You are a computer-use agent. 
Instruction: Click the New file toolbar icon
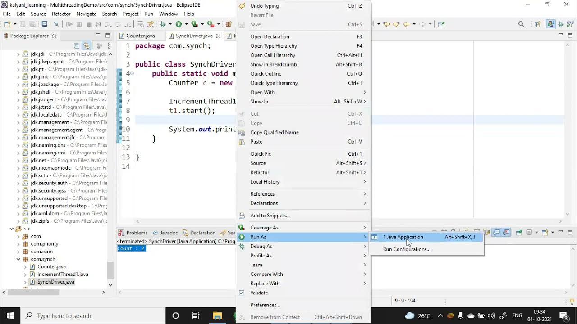(8, 24)
